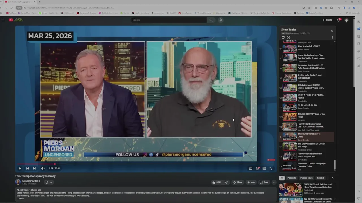This screenshot has height=203, width=362.
Task: Reload page with browser refresh button
Action: [x=11, y=8]
